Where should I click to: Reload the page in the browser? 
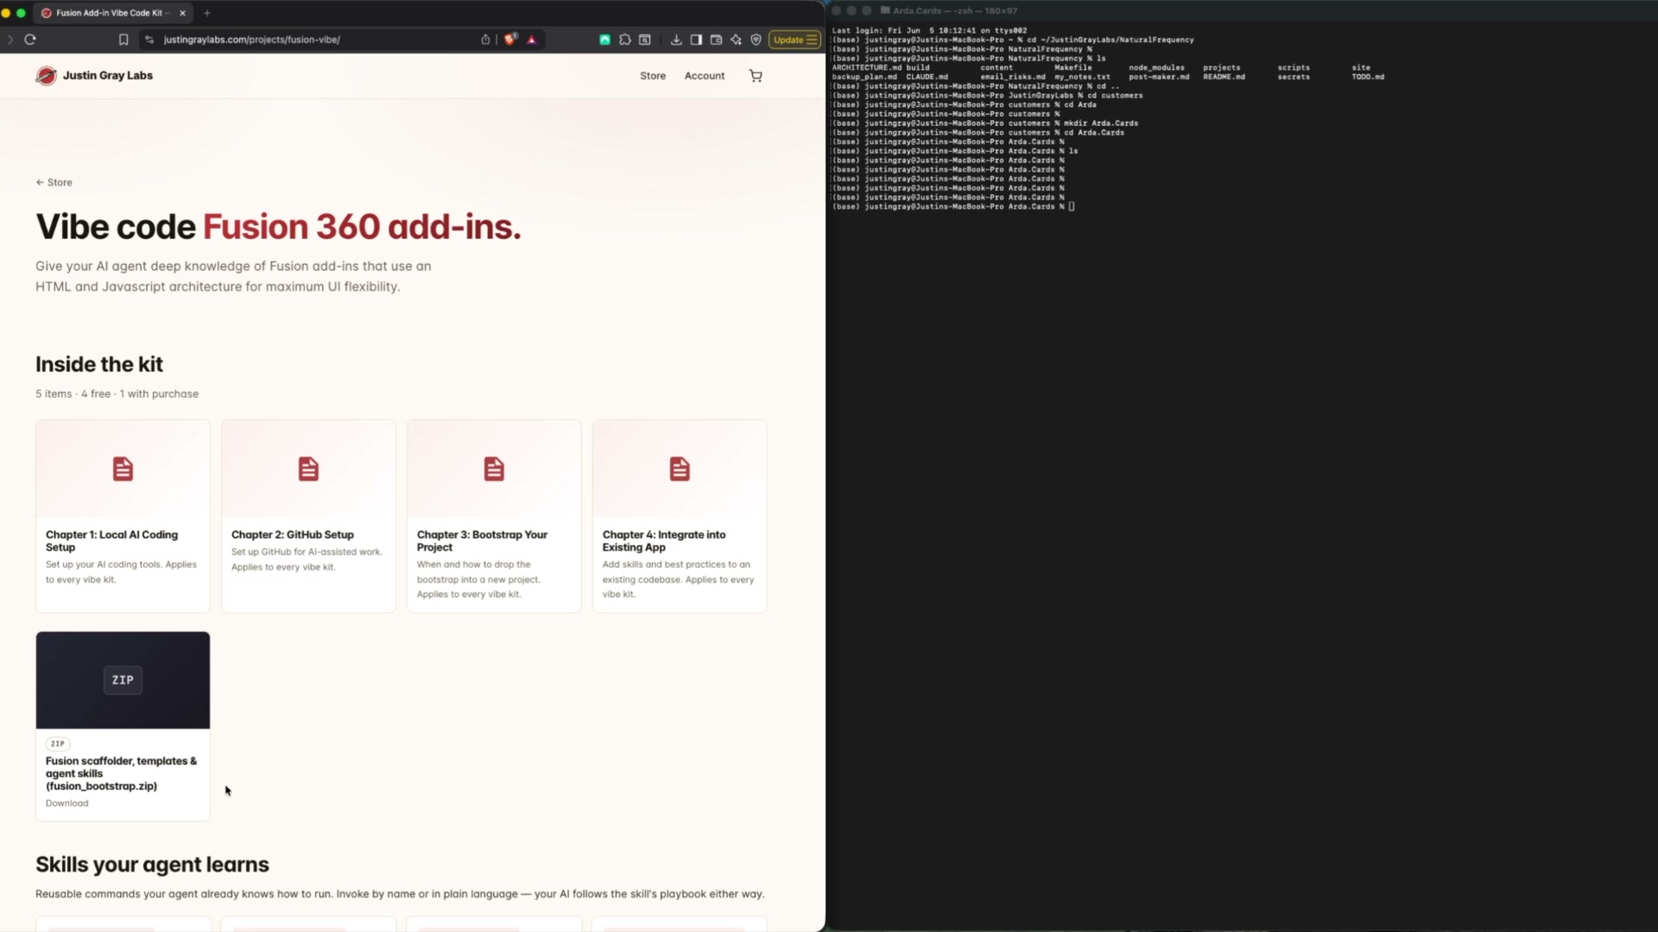pyautogui.click(x=30, y=40)
